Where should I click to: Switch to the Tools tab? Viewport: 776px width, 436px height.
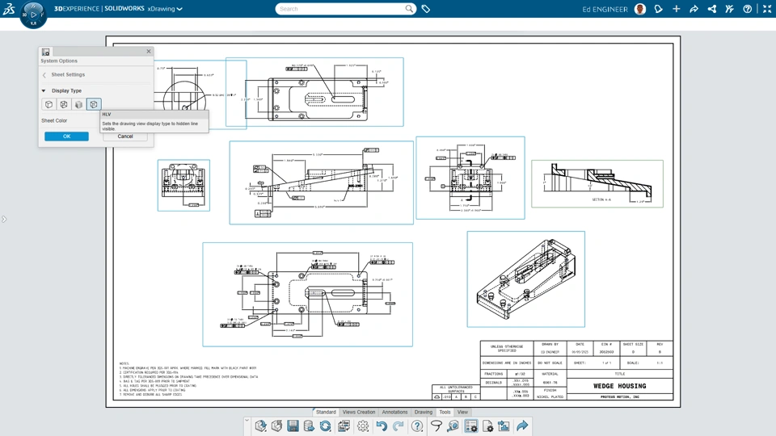pyautogui.click(x=445, y=412)
